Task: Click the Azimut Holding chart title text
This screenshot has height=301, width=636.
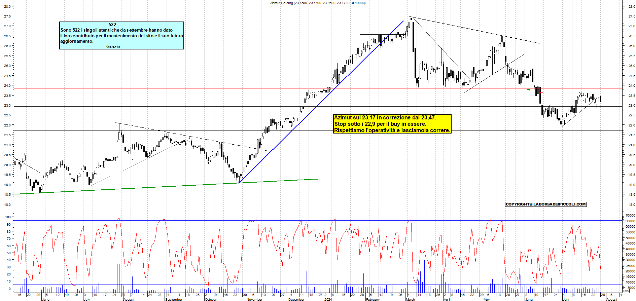Action: coord(318,3)
